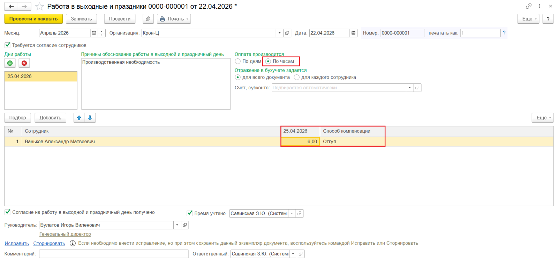Open help with the ? button
558x261 pixels.
click(548, 19)
